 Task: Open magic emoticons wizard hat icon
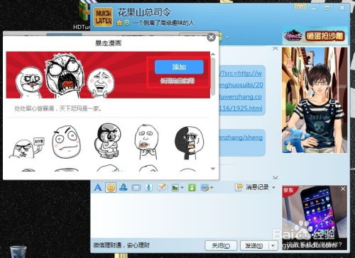pyautogui.click(x=124, y=187)
